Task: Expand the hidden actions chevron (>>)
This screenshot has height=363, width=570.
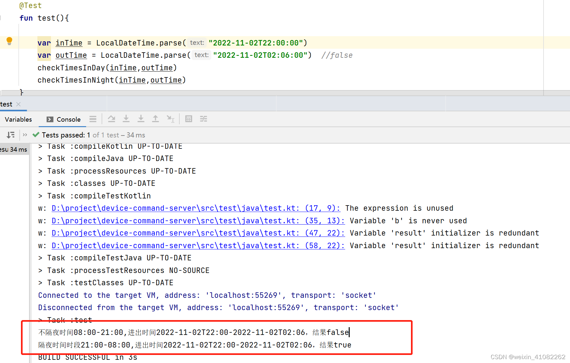Action: (x=25, y=135)
